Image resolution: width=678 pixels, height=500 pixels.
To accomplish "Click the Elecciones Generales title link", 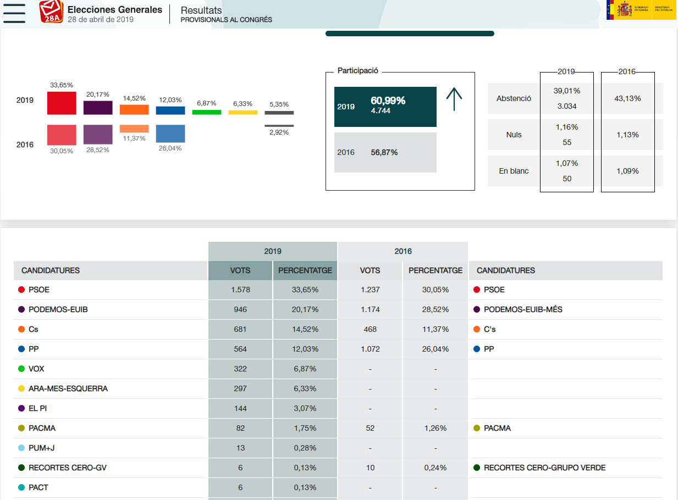I will (x=115, y=10).
